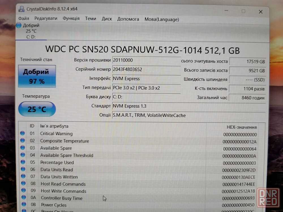
Task: Click the 25 °C temperature button
Action: coord(37,109)
